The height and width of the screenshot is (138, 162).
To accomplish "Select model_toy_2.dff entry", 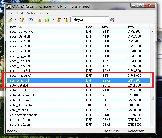I will tap(78, 46).
